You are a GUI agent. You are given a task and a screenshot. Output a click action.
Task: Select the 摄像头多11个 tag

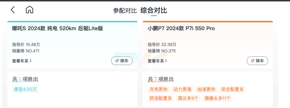[218, 98]
